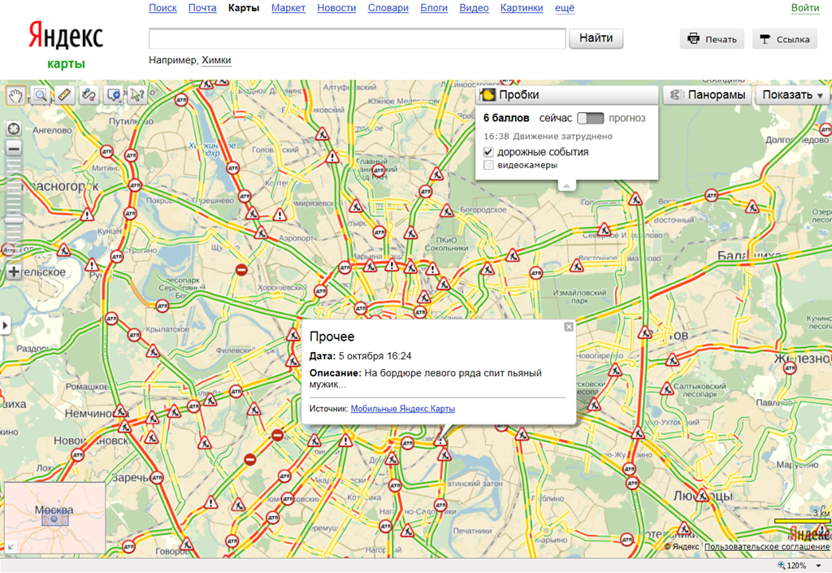Click the "16:38 Движение затруднено" status text
The width and height of the screenshot is (832, 573).
point(548,137)
